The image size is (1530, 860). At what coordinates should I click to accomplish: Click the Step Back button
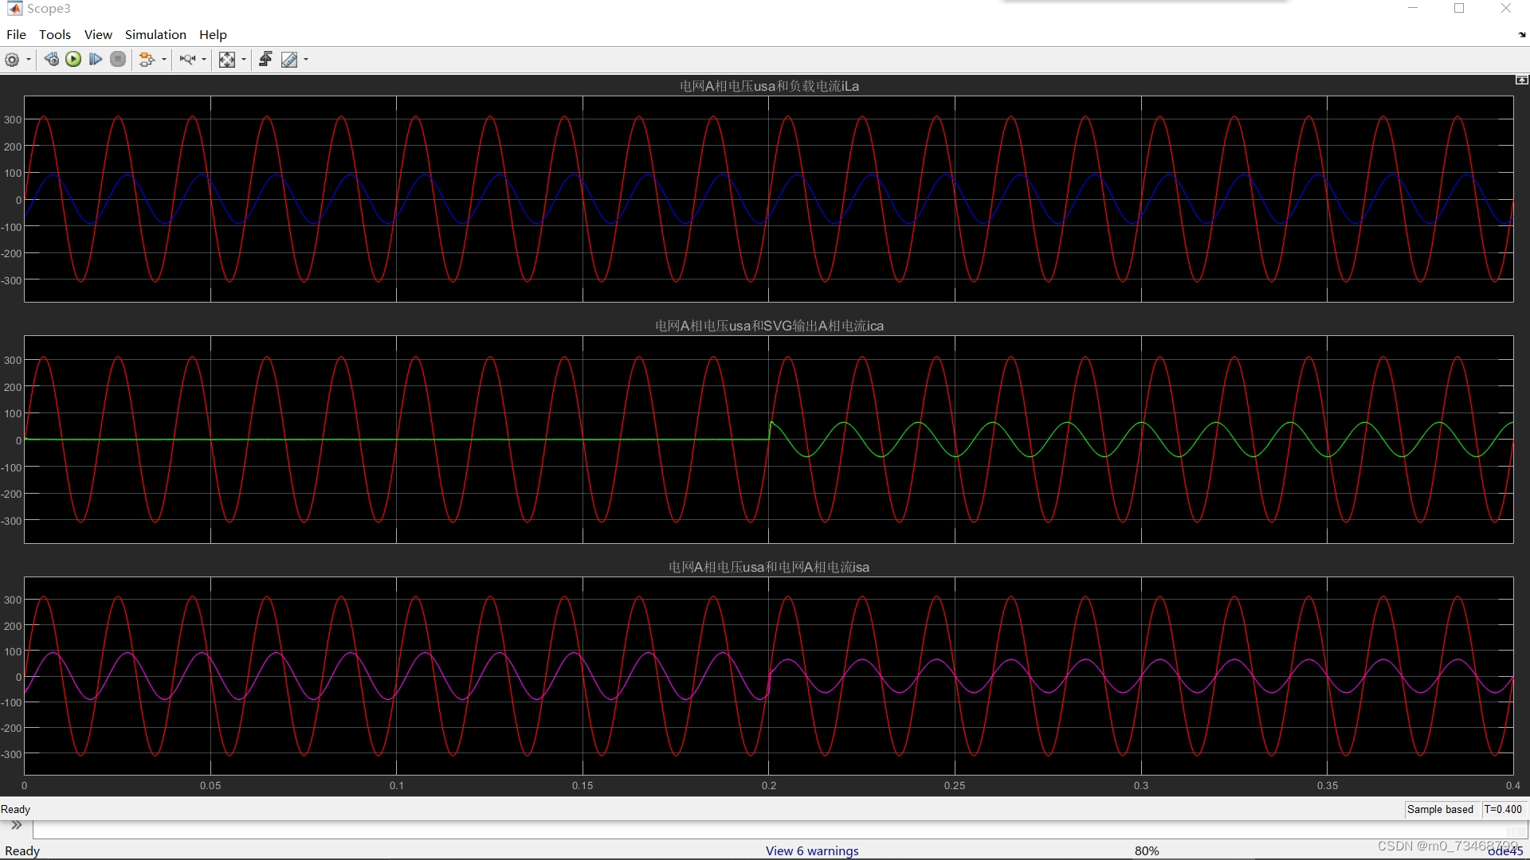coord(52,60)
